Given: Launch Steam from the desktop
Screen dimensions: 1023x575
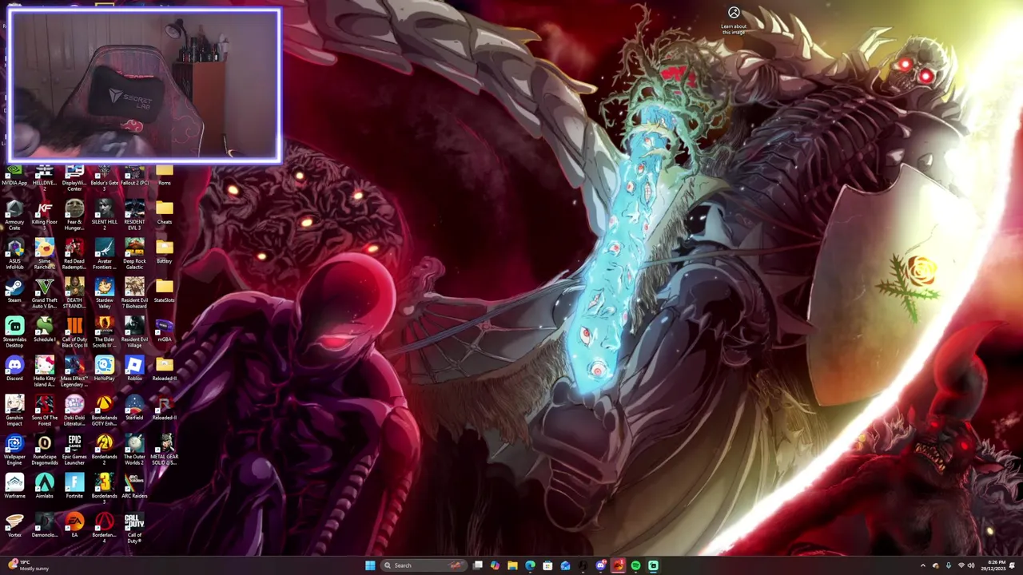Looking at the screenshot, I should 14,291.
